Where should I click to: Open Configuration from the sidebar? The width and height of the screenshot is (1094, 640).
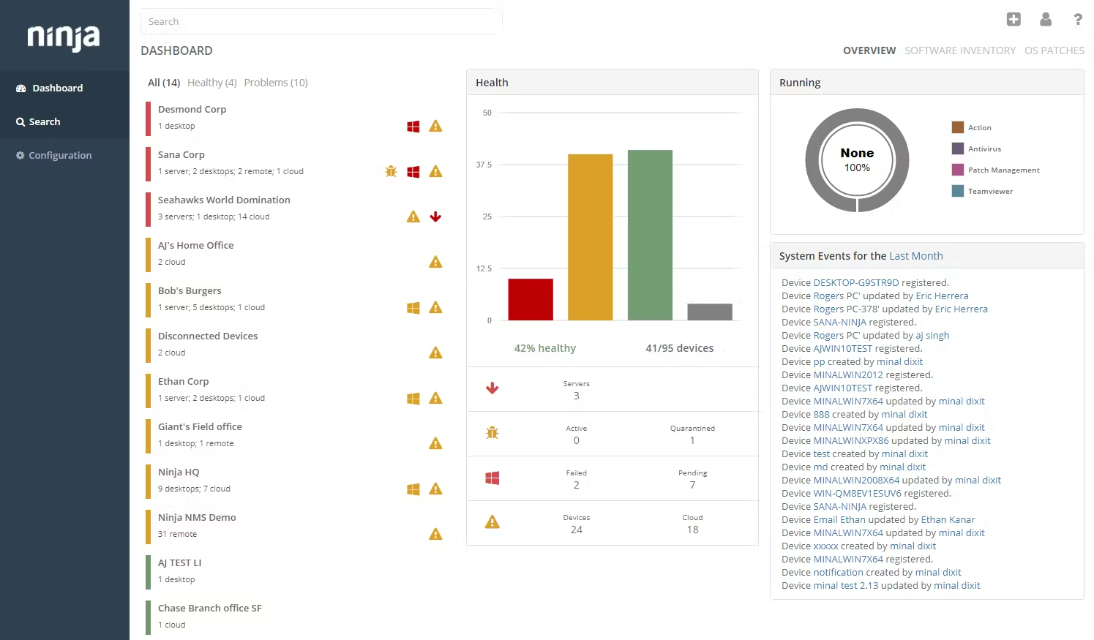pos(60,155)
